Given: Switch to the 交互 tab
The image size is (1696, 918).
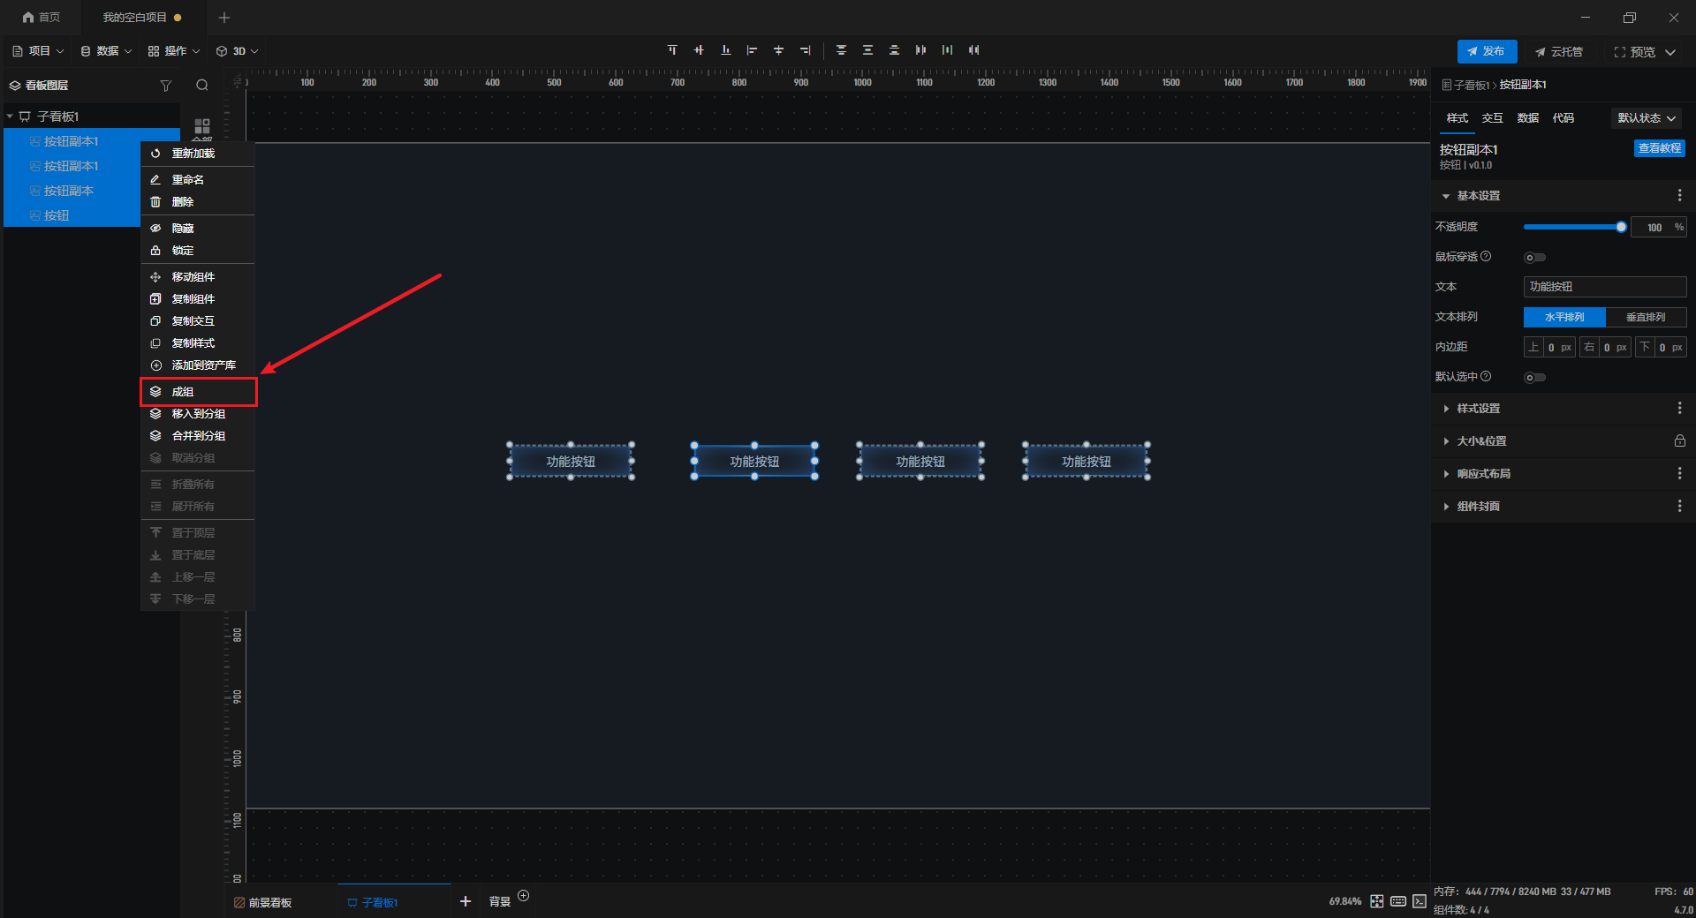Looking at the screenshot, I should (1492, 118).
